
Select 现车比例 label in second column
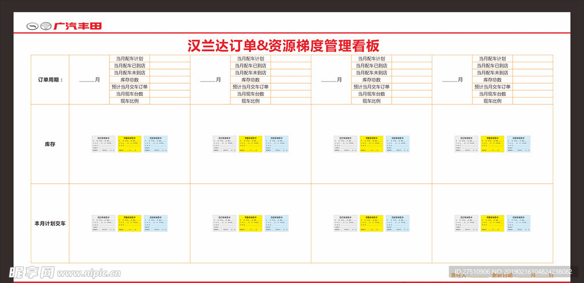(250, 101)
